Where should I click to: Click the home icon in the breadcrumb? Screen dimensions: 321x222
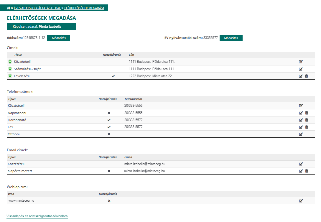(9, 8)
